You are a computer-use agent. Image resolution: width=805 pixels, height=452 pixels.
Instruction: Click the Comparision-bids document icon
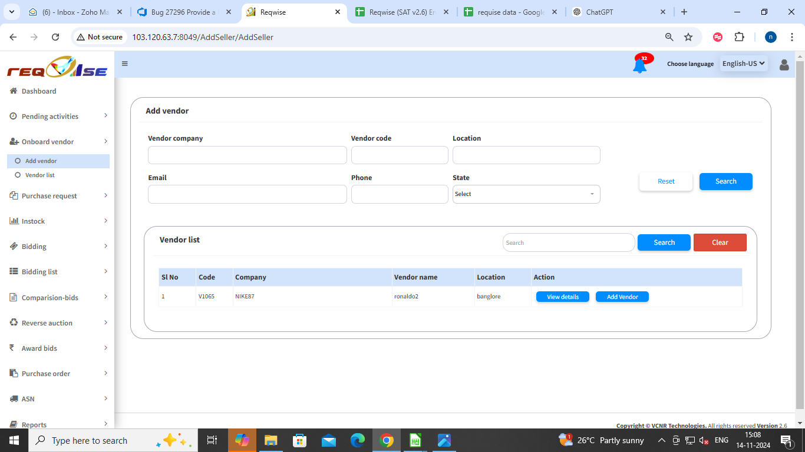(x=14, y=297)
